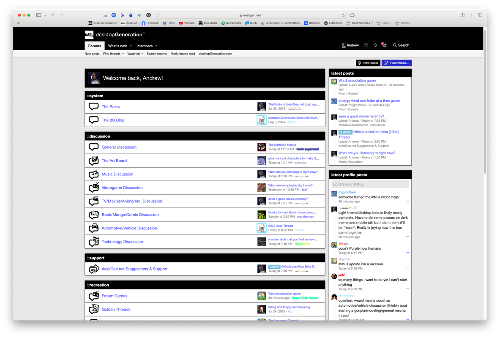This screenshot has width=500, height=338.
Task: Click the Videogame Discussion forum icon
Action: [x=94, y=188]
